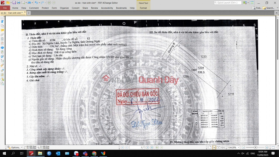Click the zoom slider in the status bar

click(255, 148)
